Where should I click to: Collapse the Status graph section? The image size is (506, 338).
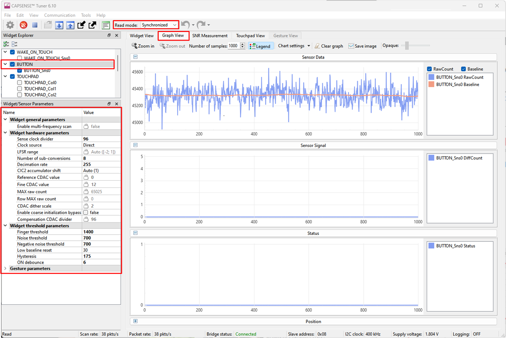pyautogui.click(x=135, y=233)
